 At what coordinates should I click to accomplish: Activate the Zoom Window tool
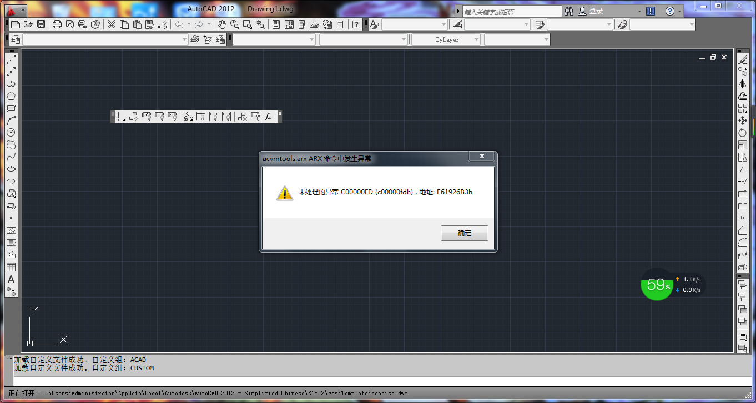coord(247,24)
